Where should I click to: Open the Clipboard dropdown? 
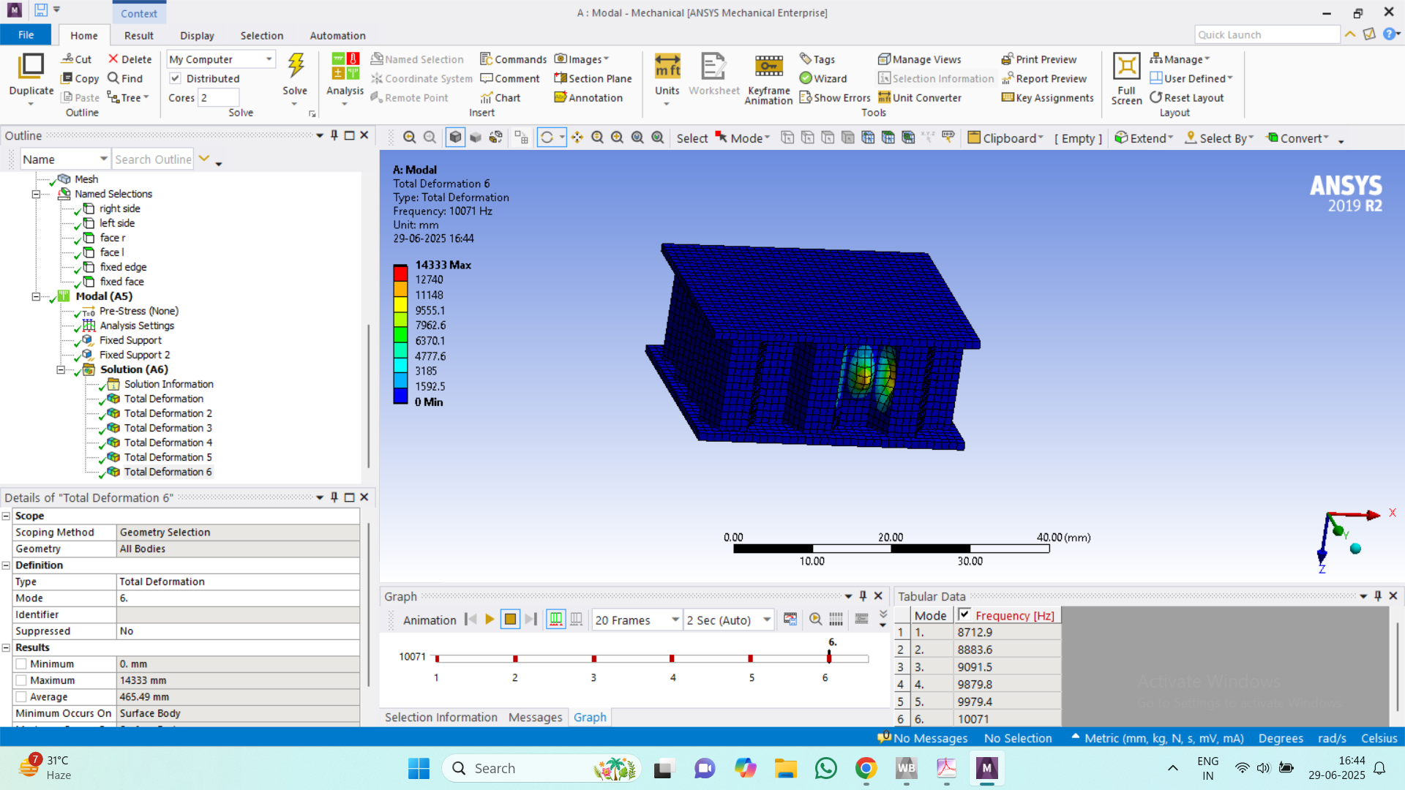click(x=1006, y=138)
